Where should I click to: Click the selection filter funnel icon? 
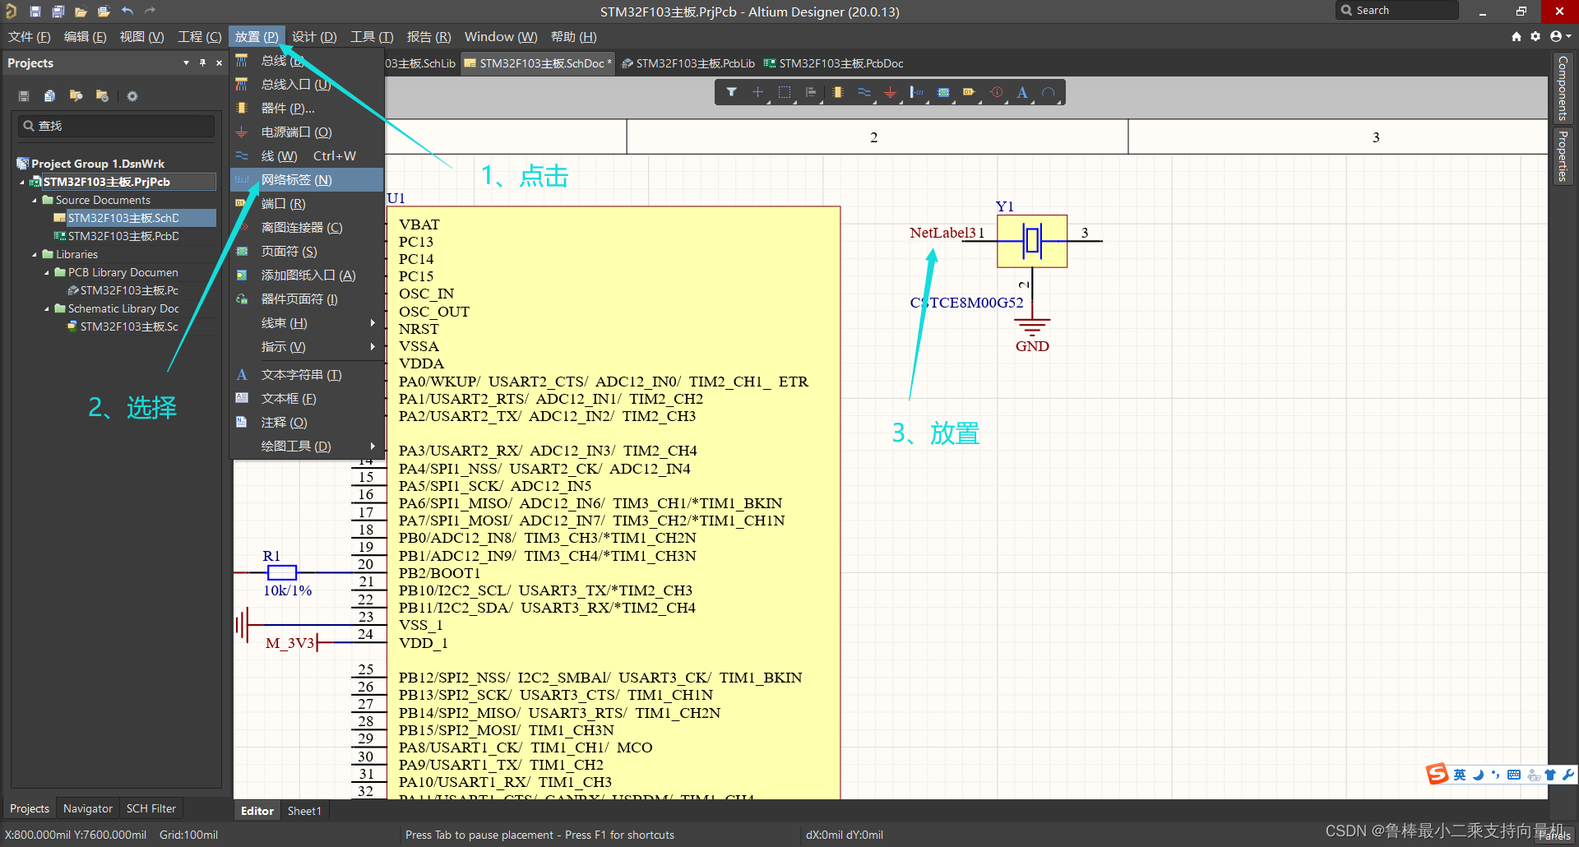pos(731,92)
